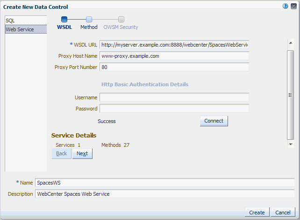Click the Create button
The height and width of the screenshot is (220, 300).
[257, 212]
